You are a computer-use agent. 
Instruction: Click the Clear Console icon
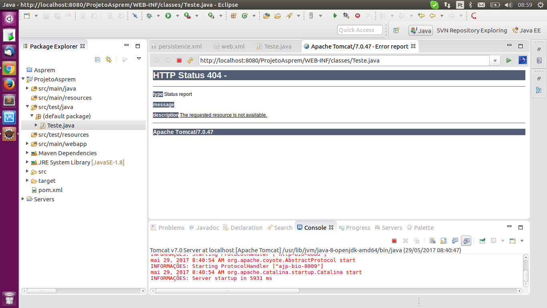(x=432, y=241)
